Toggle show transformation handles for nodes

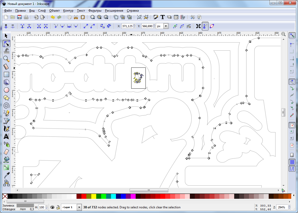coord(198,26)
